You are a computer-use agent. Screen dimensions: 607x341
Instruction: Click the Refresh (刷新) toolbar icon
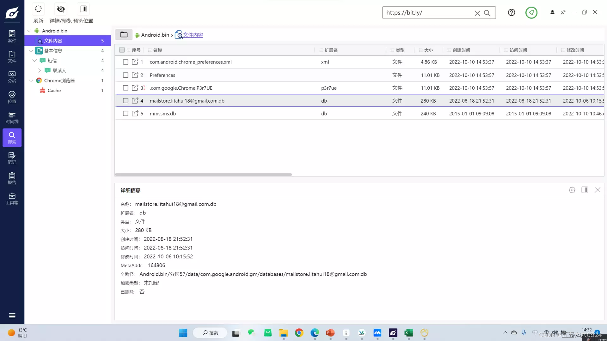click(x=38, y=9)
